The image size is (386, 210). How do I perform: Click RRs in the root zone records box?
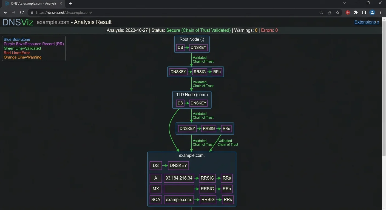(217, 72)
